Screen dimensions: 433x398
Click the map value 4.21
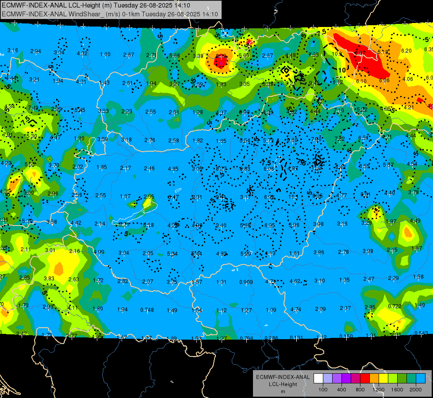pyautogui.click(x=408, y=107)
